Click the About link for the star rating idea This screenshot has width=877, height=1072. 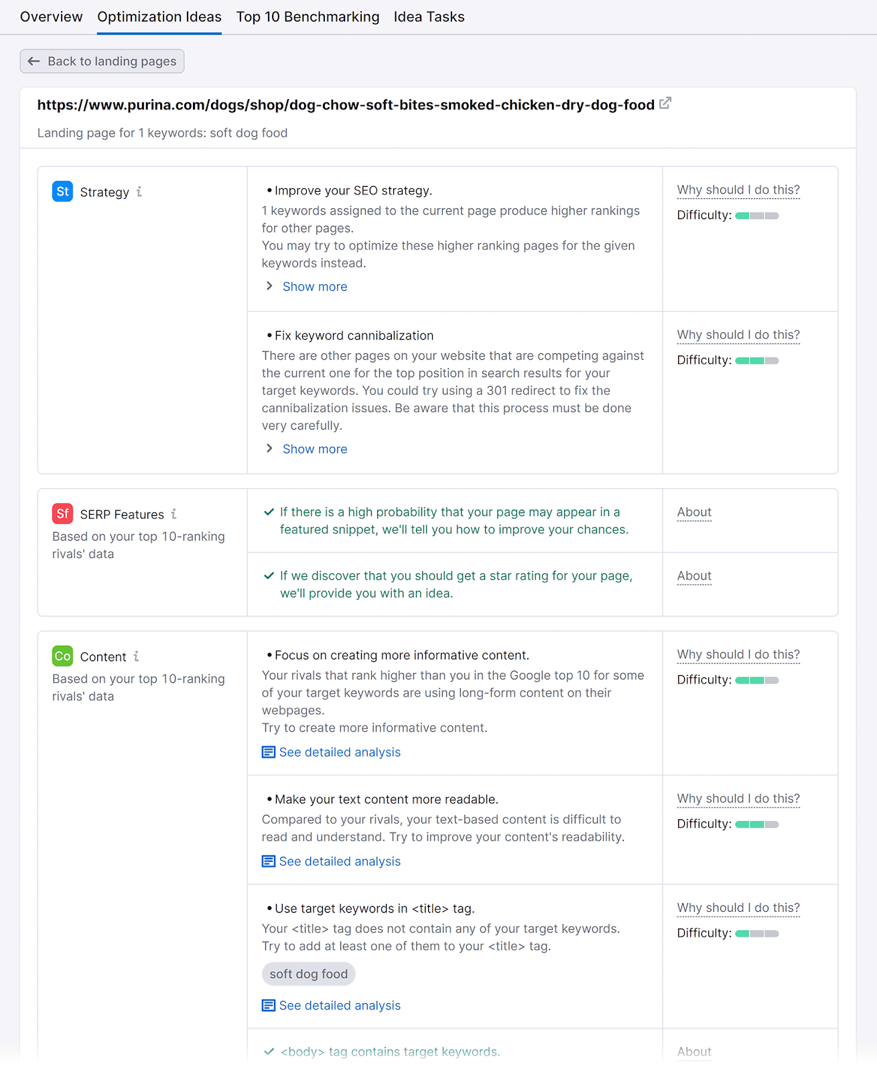(x=693, y=576)
